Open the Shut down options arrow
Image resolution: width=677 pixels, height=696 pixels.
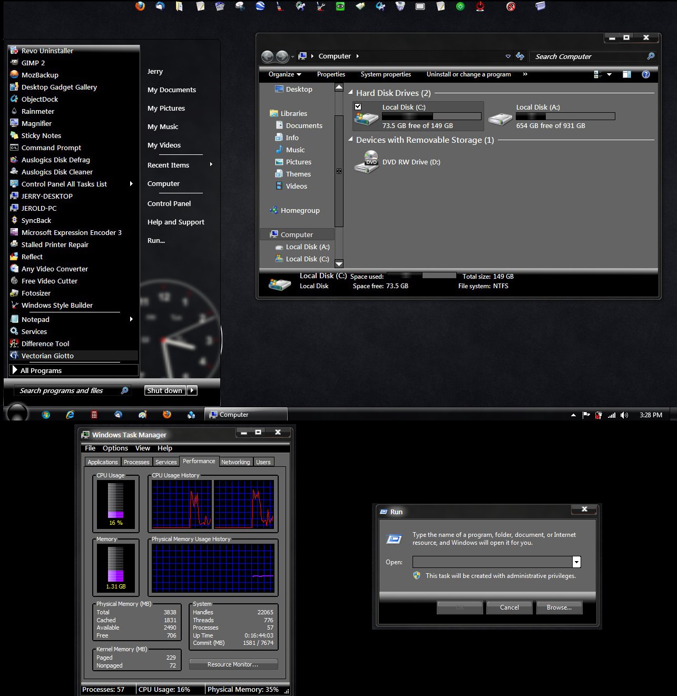192,390
